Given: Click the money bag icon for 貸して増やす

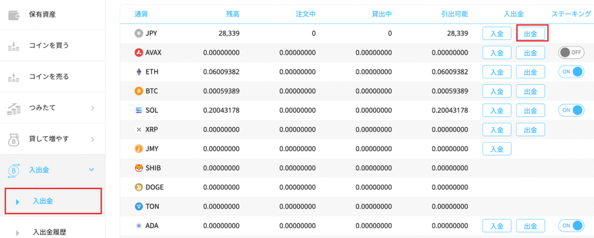Looking at the screenshot, I should coord(13,139).
